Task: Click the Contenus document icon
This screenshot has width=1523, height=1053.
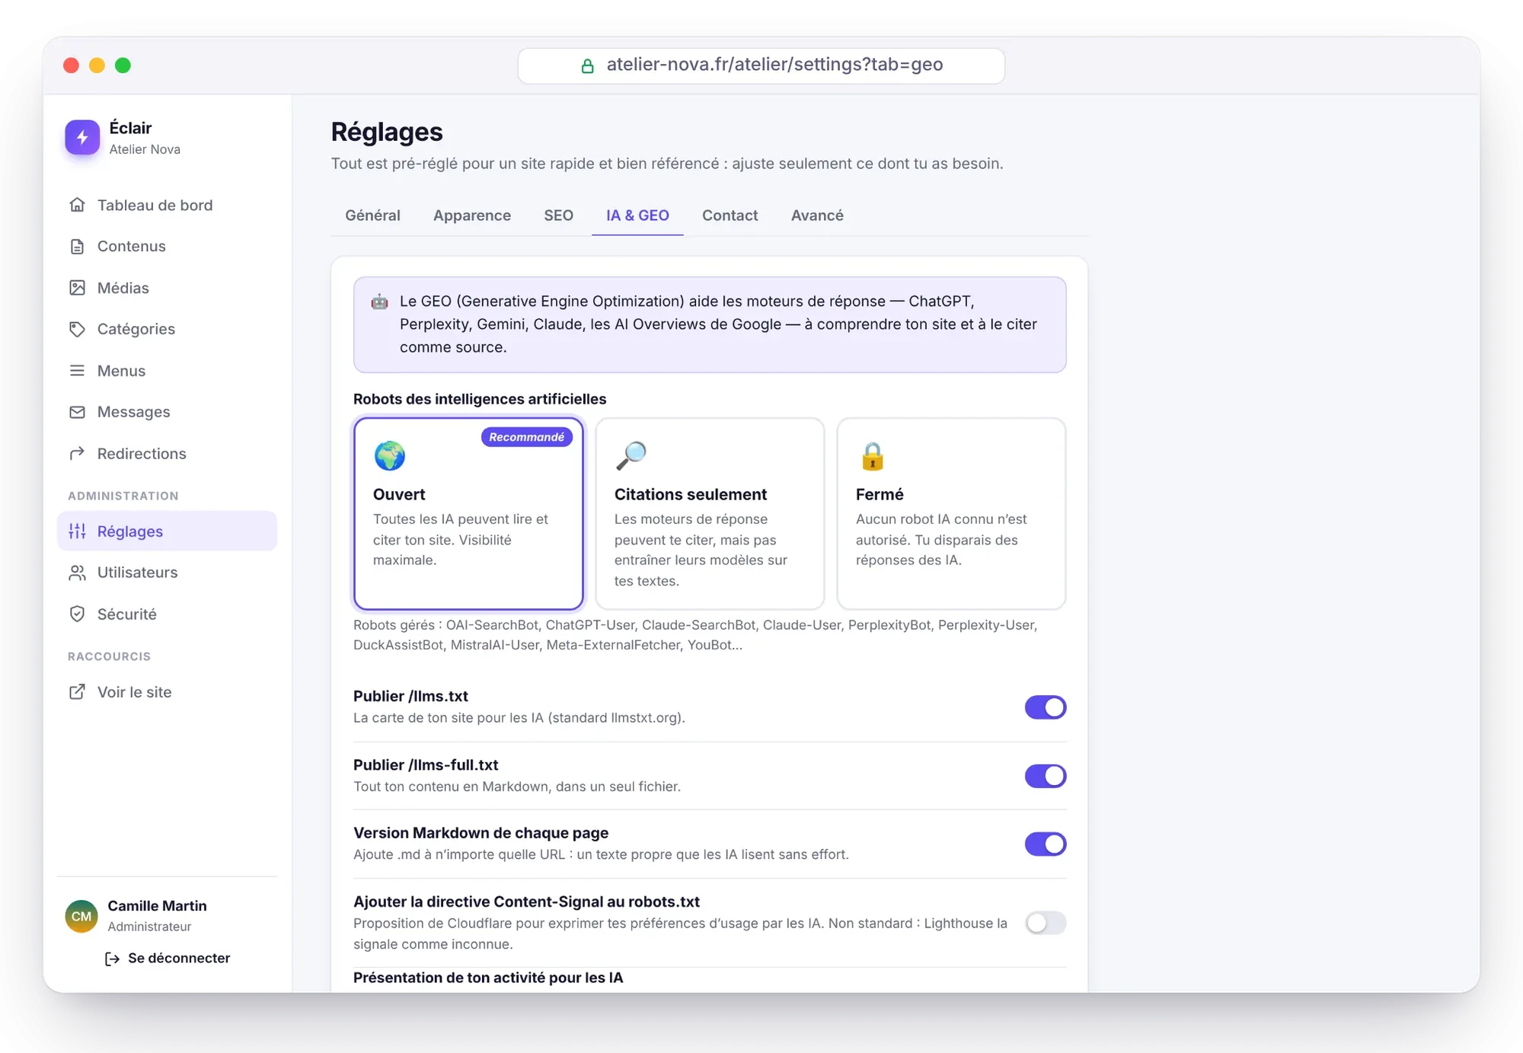Action: (77, 246)
